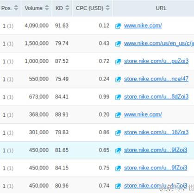
Task: Open external link icon in 1,000,000 row
Action: [x=118, y=62]
